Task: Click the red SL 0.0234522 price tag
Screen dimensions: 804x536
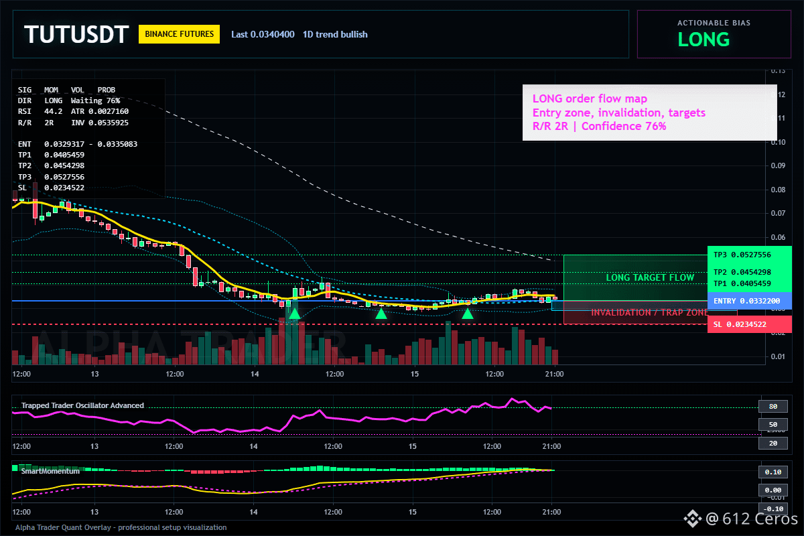Action: tap(749, 324)
